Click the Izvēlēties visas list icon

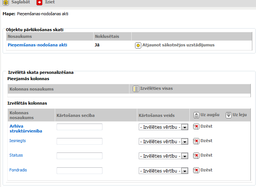(x=136, y=89)
